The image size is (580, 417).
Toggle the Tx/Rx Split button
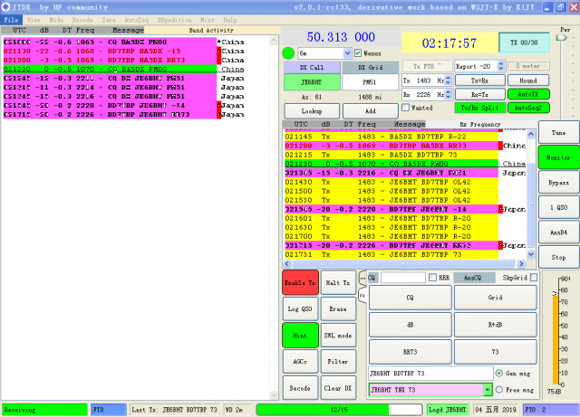pyautogui.click(x=479, y=108)
